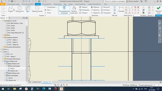Click the mirror icon in Массив
This screenshot has height=91, width=162.
tap(115, 13)
